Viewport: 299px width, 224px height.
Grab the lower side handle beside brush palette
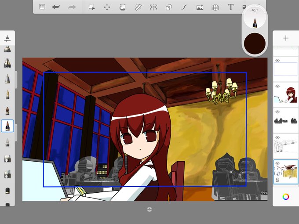click(16, 132)
